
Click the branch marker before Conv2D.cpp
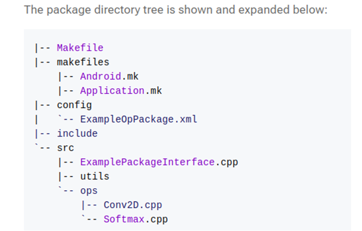(x=89, y=205)
